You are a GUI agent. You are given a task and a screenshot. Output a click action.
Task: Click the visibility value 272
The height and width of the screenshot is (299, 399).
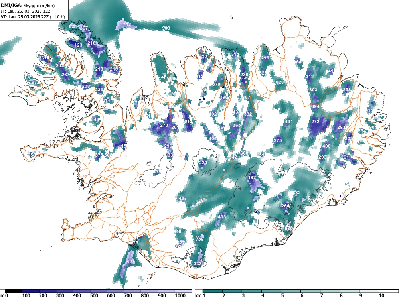pos(315,122)
